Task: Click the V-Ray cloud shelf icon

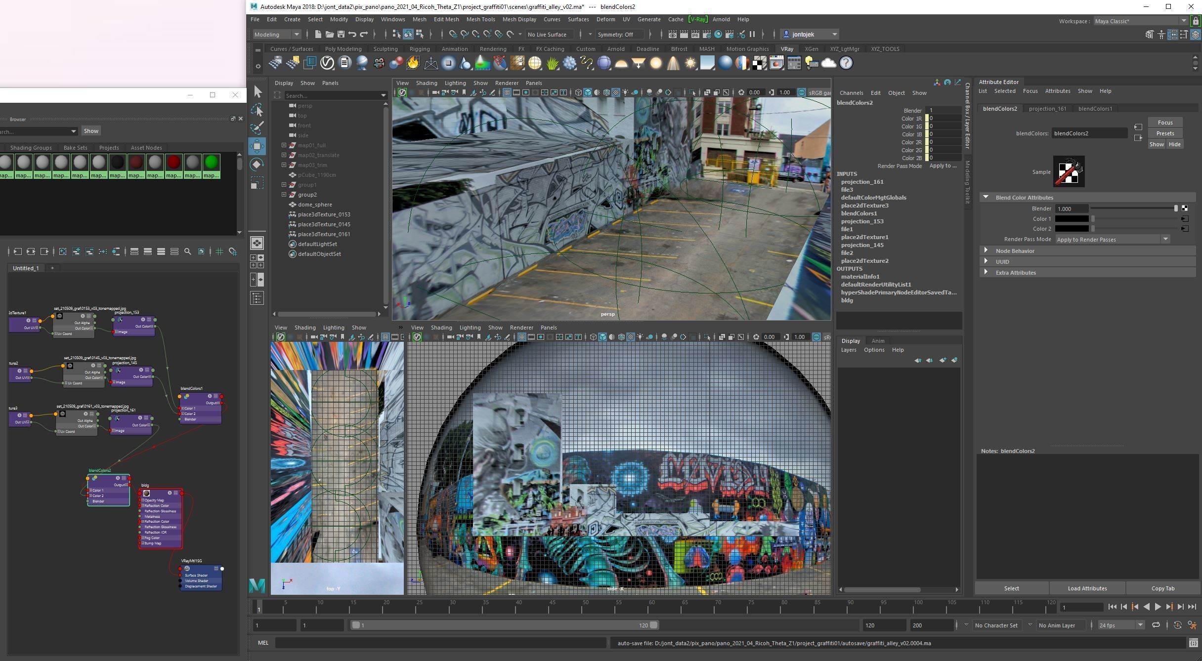Action: 829,63
